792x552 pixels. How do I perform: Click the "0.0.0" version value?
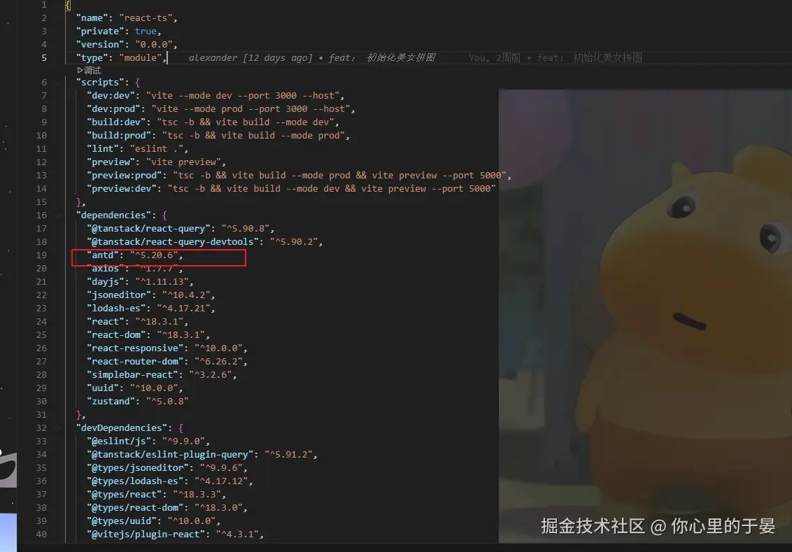coord(153,45)
